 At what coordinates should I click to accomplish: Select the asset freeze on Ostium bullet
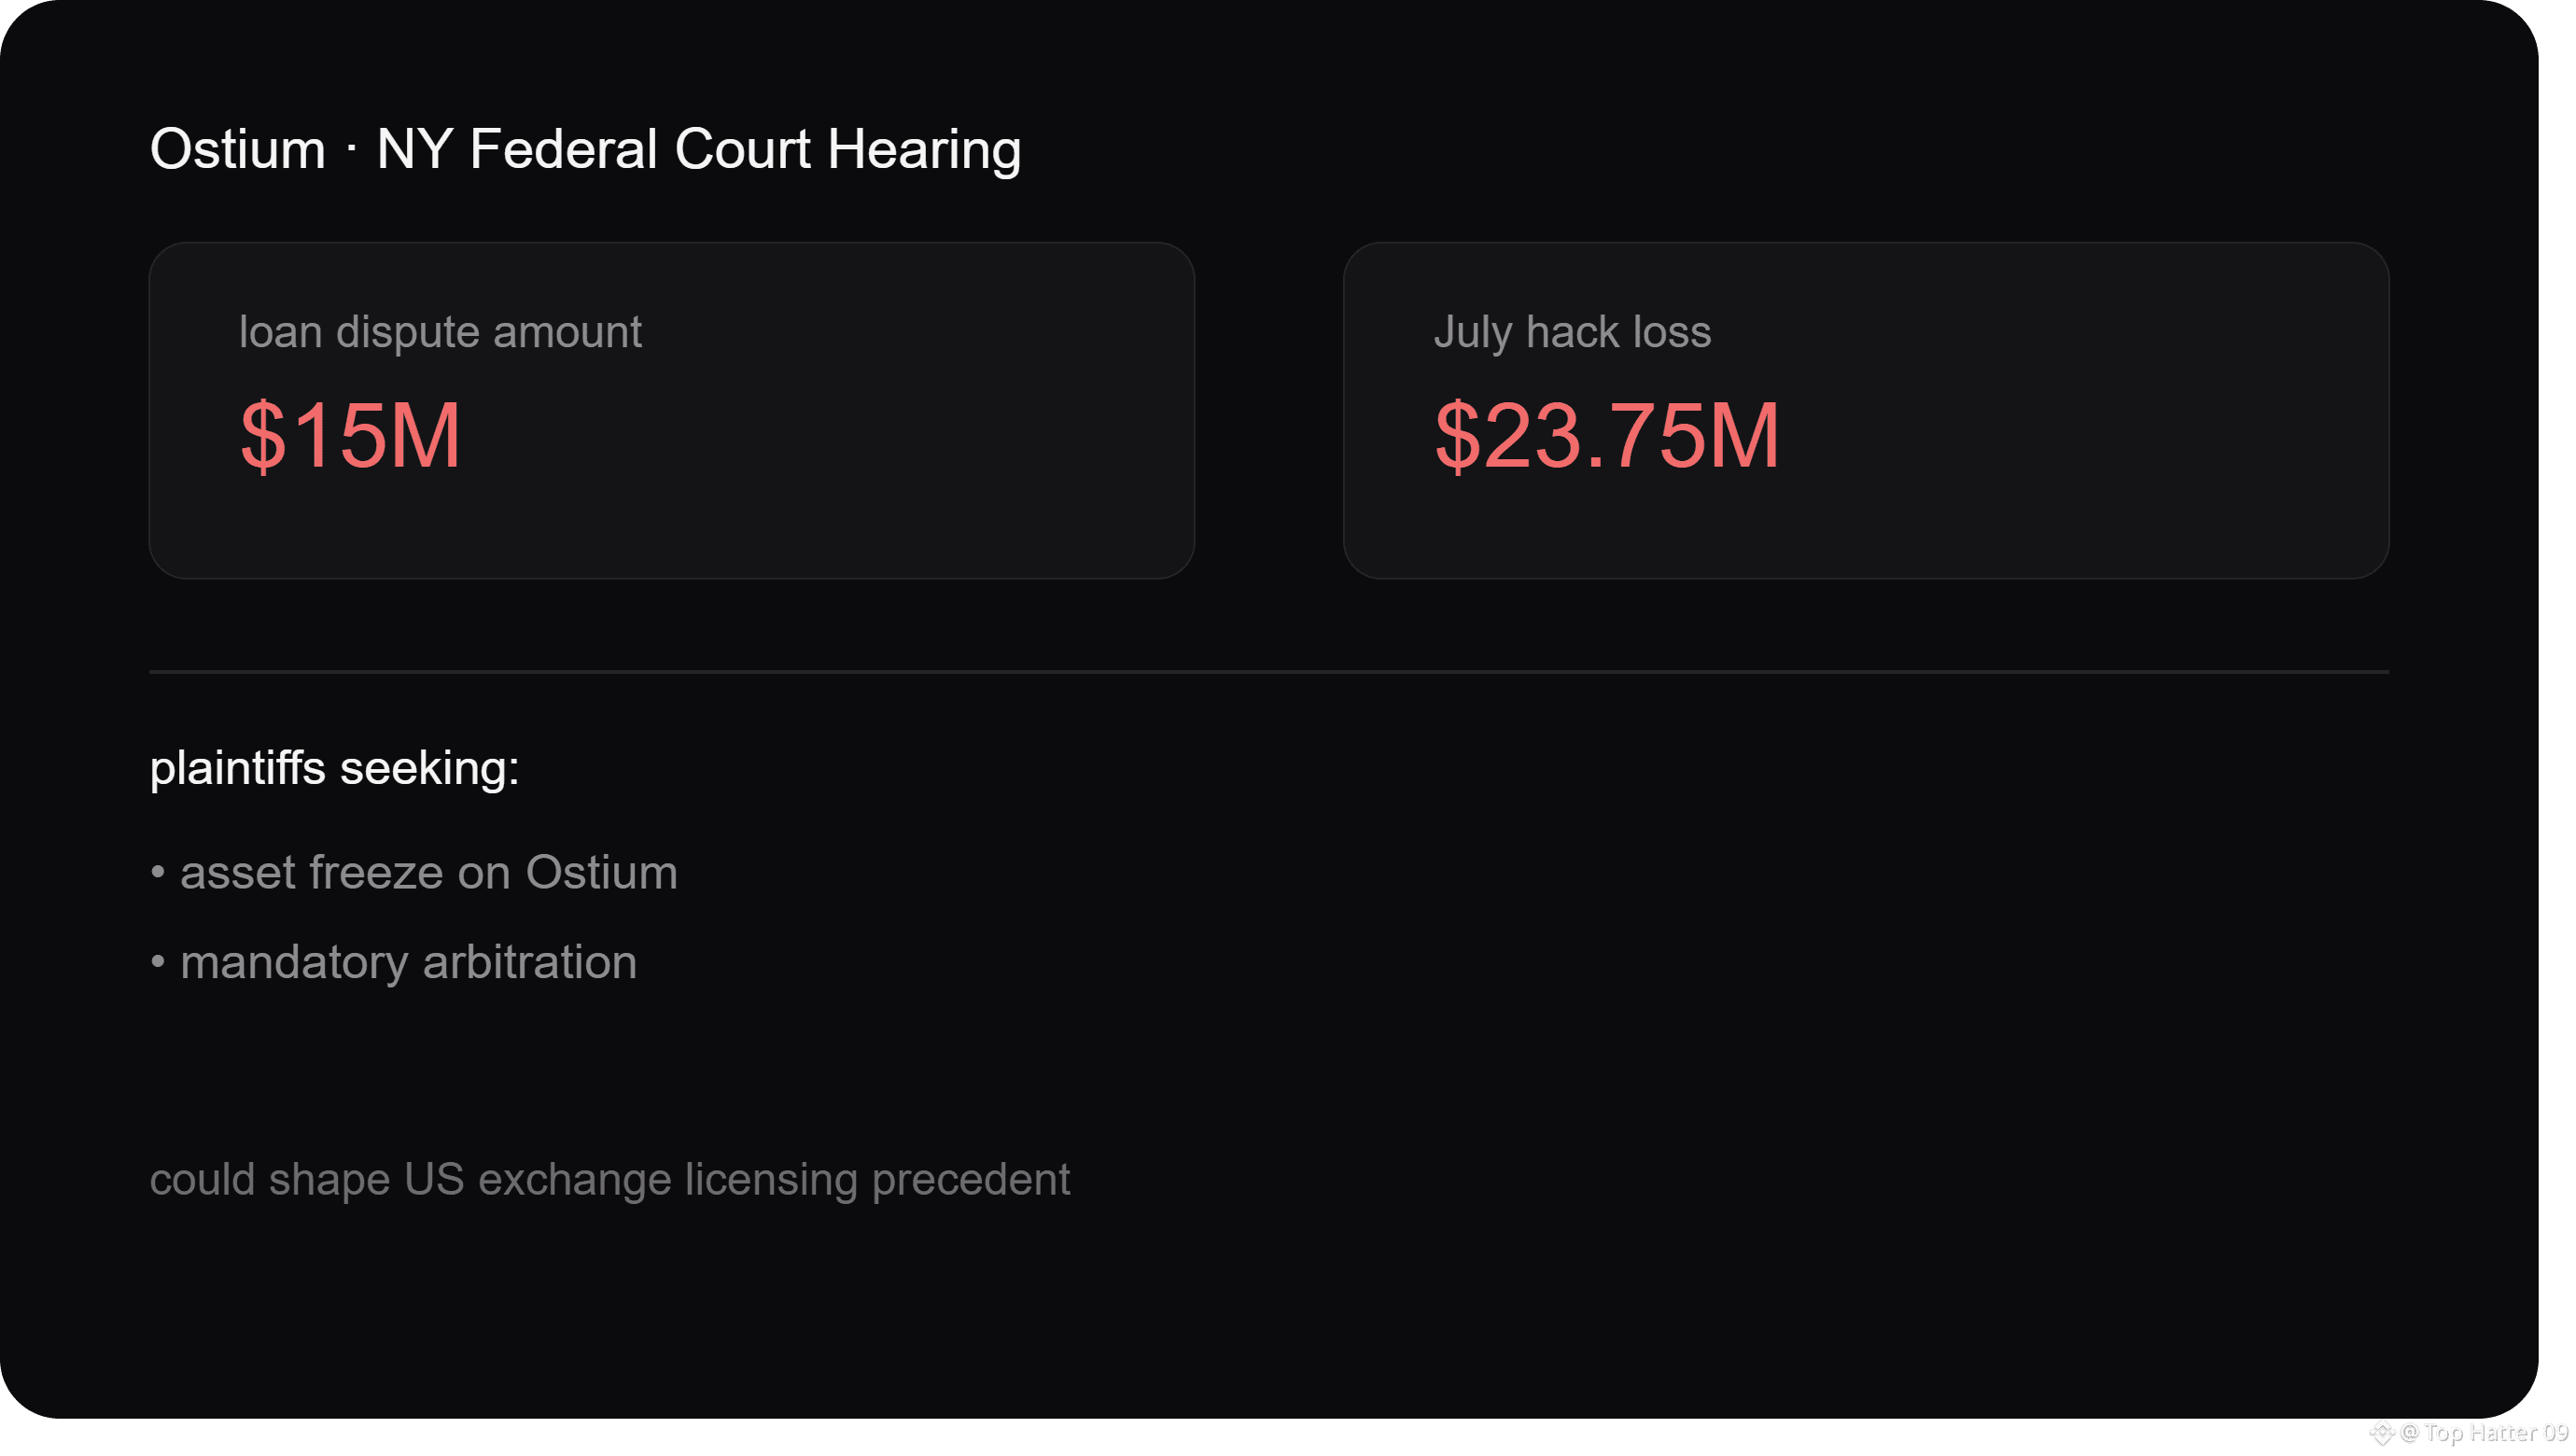click(x=414, y=872)
